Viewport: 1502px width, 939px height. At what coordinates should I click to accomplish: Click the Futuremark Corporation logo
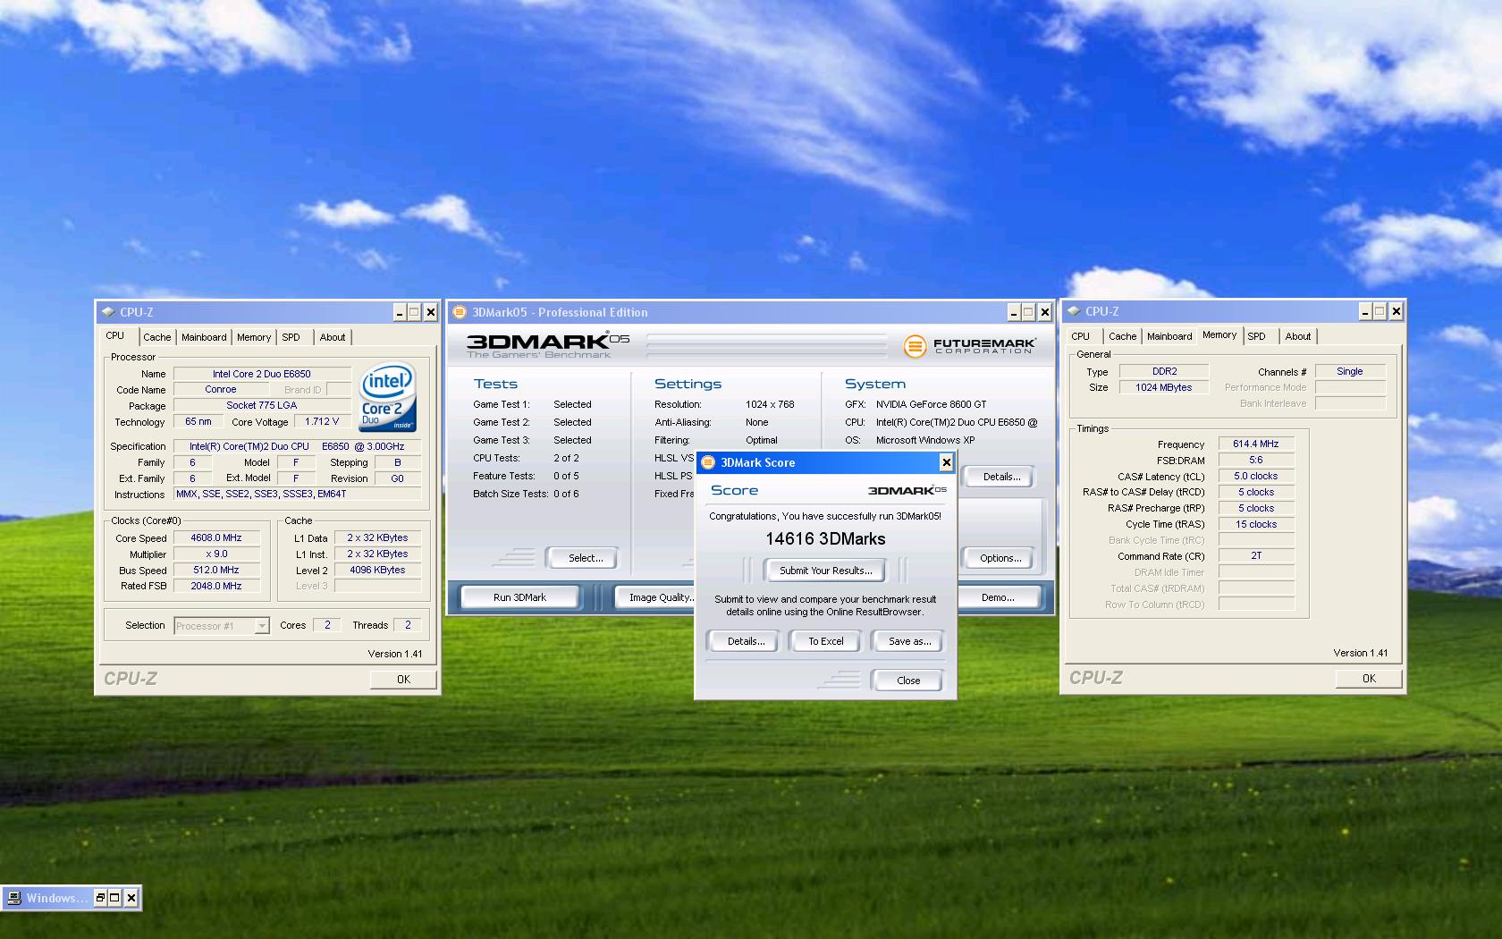[969, 345]
